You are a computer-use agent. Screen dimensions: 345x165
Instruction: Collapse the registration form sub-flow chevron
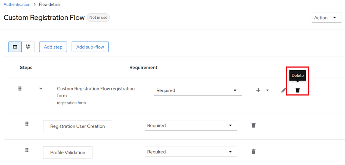point(41,89)
